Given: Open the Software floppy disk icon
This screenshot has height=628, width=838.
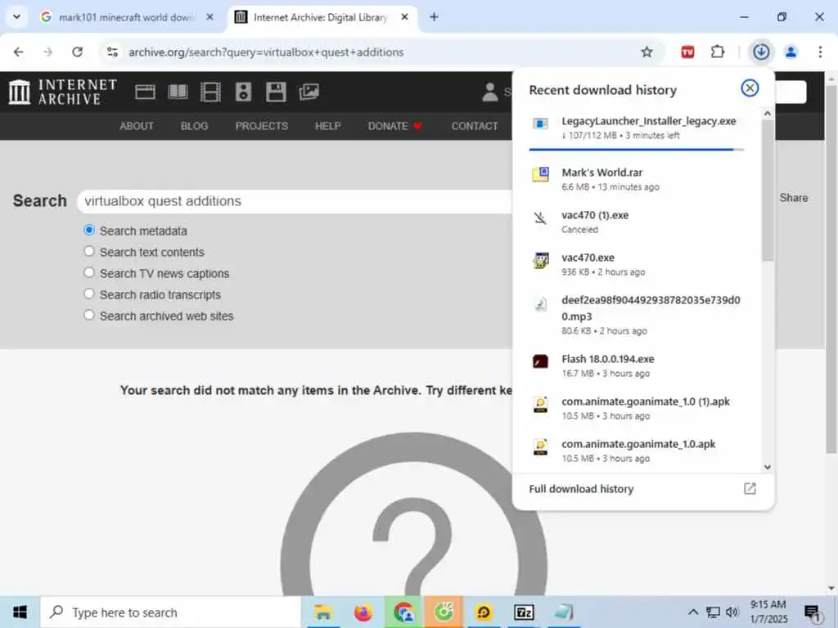Looking at the screenshot, I should [x=276, y=92].
